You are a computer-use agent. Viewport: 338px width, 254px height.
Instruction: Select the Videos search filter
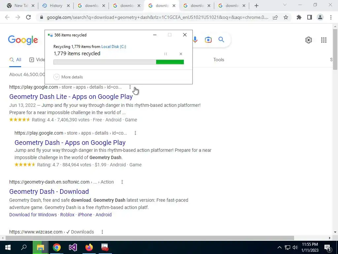click(37, 60)
